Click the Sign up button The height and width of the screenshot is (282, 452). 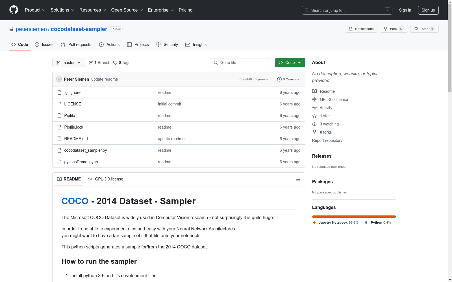[x=428, y=10]
